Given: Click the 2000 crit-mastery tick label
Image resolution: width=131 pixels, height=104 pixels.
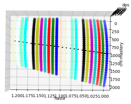Looking at the screenshot, I should [115, 88].
